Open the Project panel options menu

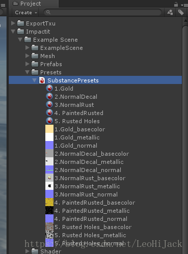click(x=184, y=5)
